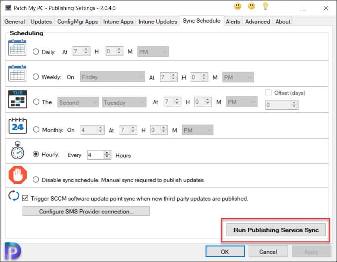Click the 'The' row minute stepper

[203, 102]
